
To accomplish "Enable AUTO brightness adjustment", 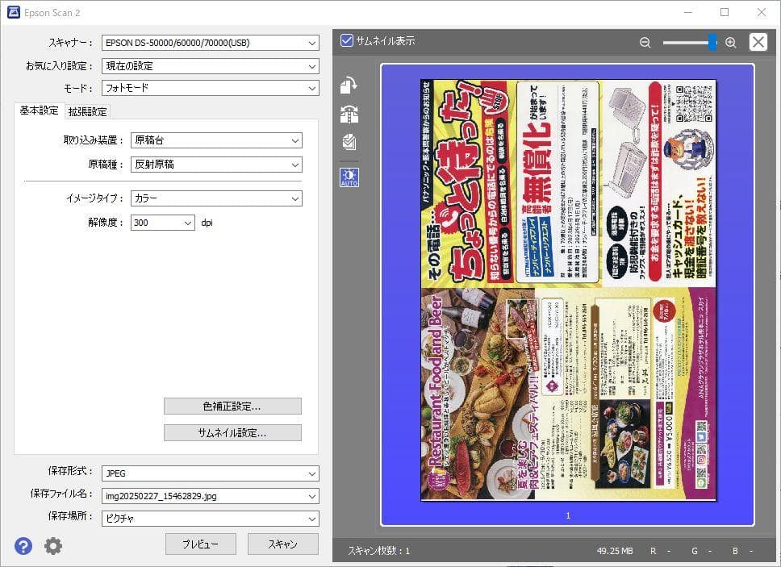I will pos(349,177).
